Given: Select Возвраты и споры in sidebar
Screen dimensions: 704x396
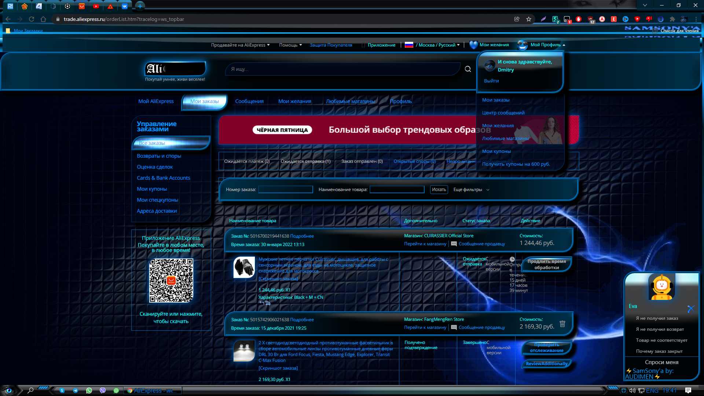Looking at the screenshot, I should click(159, 156).
